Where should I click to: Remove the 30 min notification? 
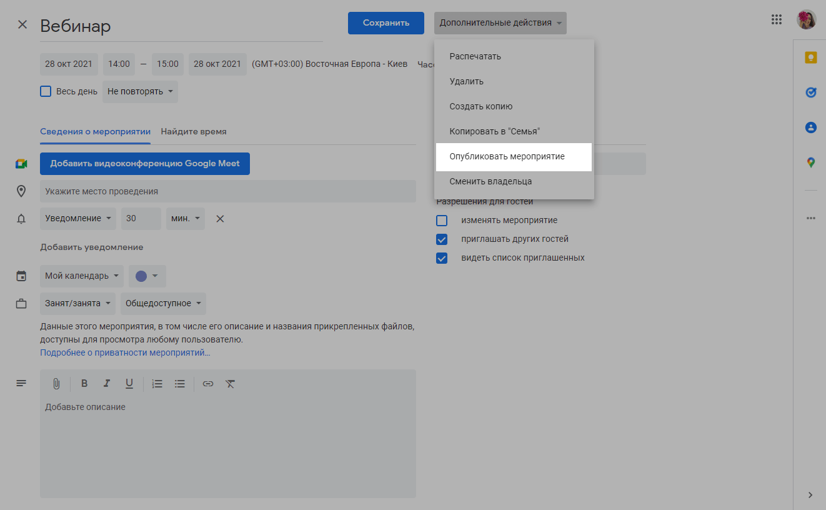coord(220,219)
